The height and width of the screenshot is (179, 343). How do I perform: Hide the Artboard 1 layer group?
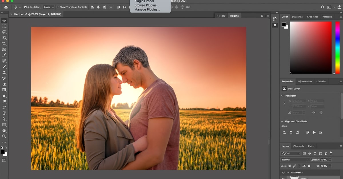click(x=283, y=172)
